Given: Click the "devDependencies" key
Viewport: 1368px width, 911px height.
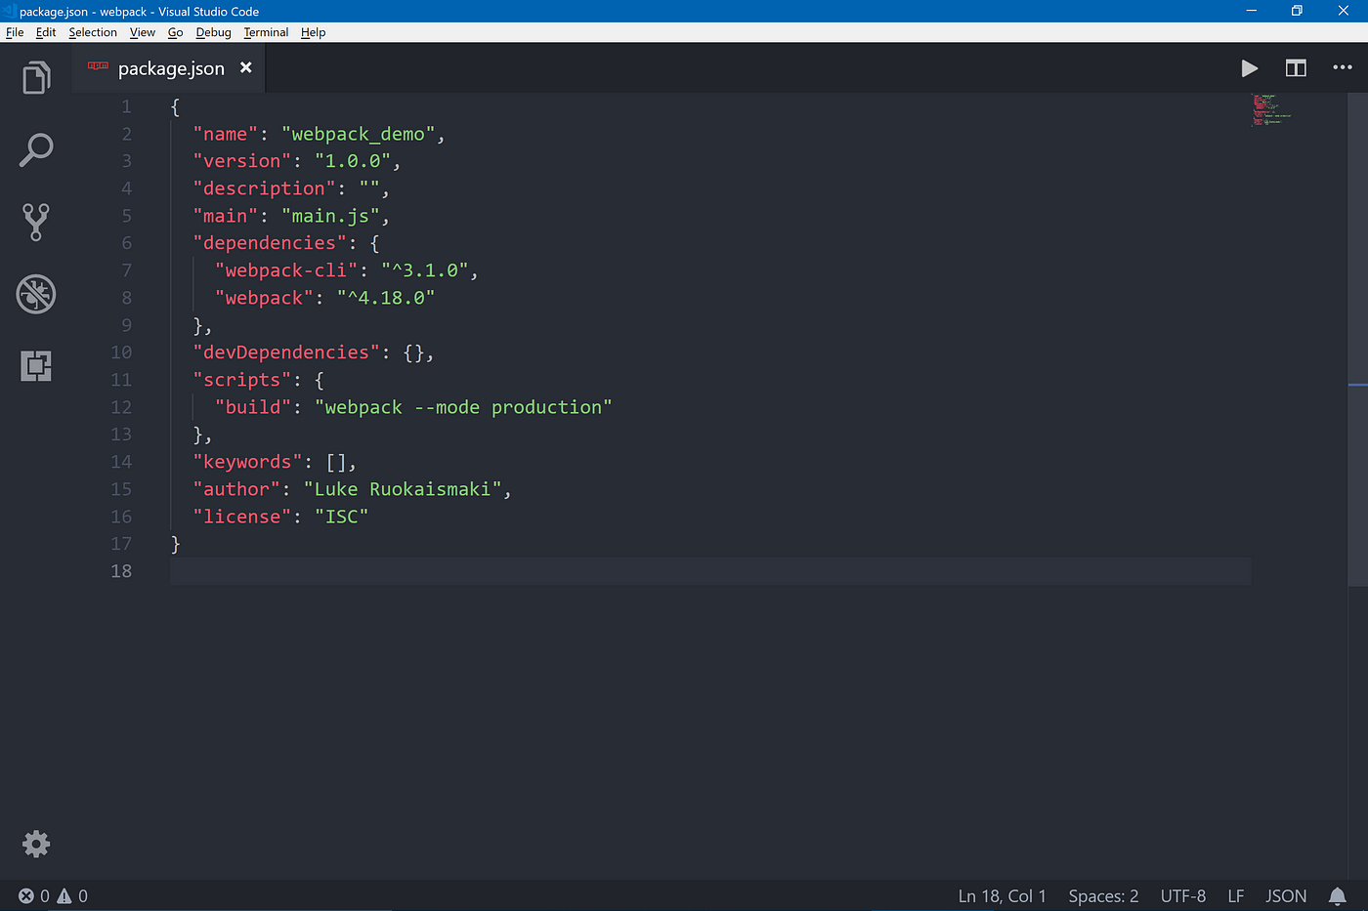Looking at the screenshot, I should 286,352.
